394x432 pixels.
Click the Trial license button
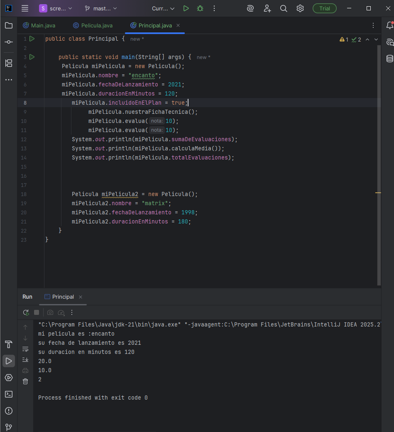click(325, 8)
